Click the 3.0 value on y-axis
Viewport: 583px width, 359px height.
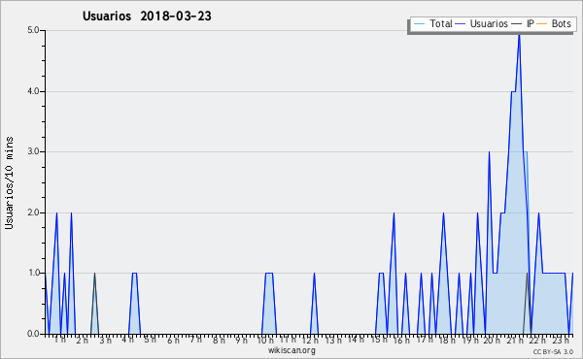(x=33, y=151)
